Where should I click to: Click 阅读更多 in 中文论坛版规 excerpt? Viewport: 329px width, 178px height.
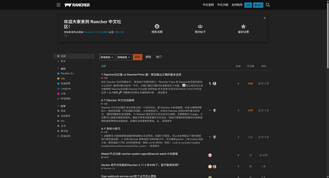[x=167, y=121]
